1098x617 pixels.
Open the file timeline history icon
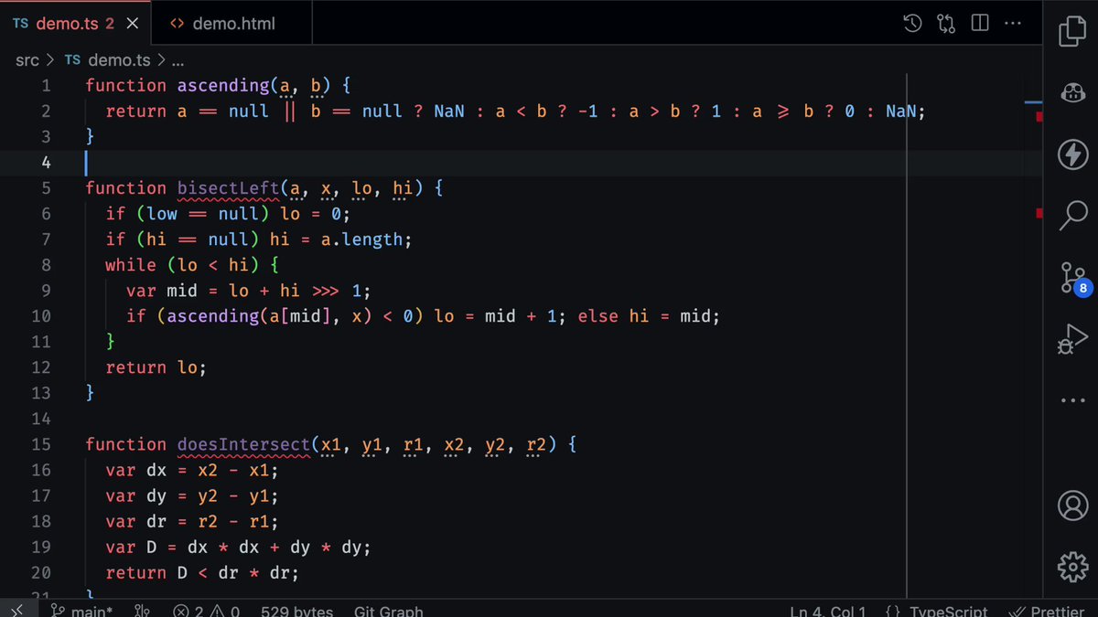912,24
